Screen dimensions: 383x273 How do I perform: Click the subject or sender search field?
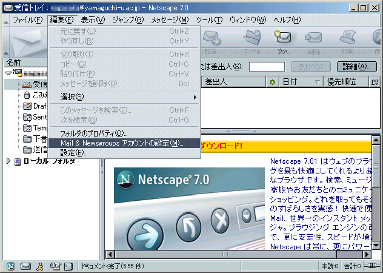tap(267, 67)
